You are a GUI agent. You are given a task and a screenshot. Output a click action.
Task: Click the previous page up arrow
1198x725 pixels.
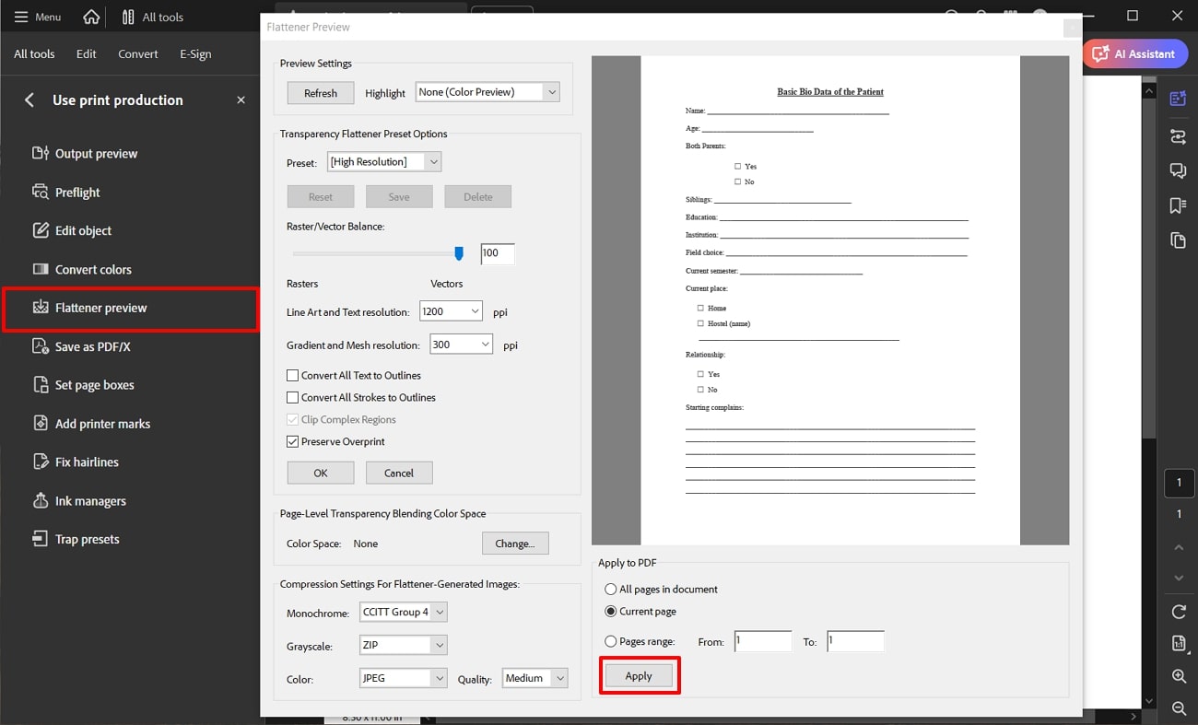pyautogui.click(x=1179, y=547)
